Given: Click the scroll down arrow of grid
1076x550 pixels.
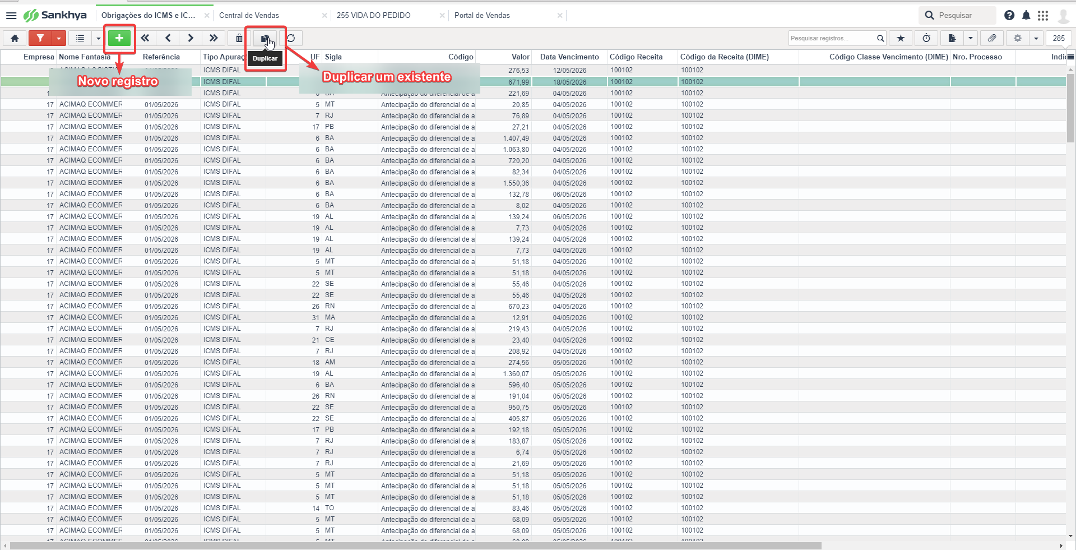Looking at the screenshot, I should [x=1070, y=536].
